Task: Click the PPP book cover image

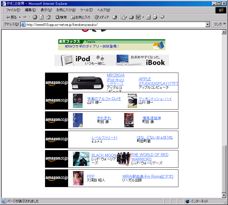Action: (x=78, y=178)
